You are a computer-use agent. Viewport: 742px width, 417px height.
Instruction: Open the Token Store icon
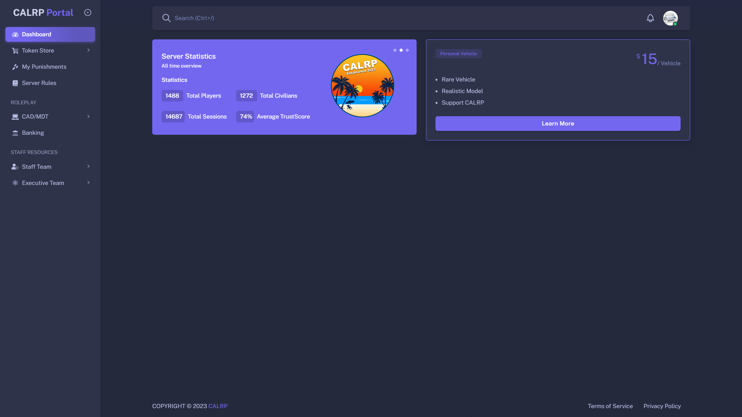click(x=15, y=51)
